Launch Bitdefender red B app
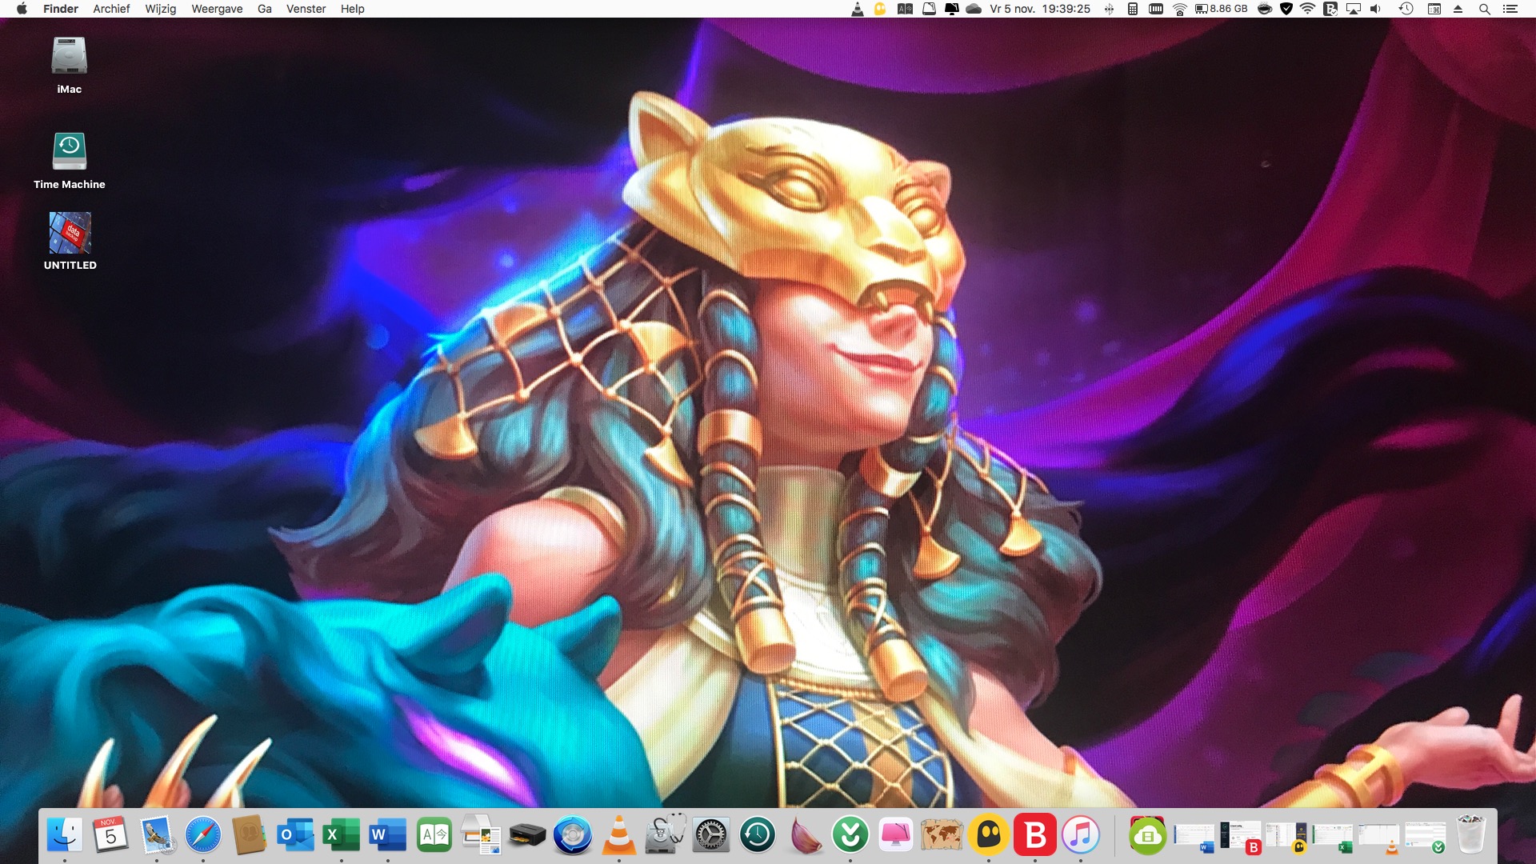Image resolution: width=1536 pixels, height=864 pixels. [x=1035, y=835]
